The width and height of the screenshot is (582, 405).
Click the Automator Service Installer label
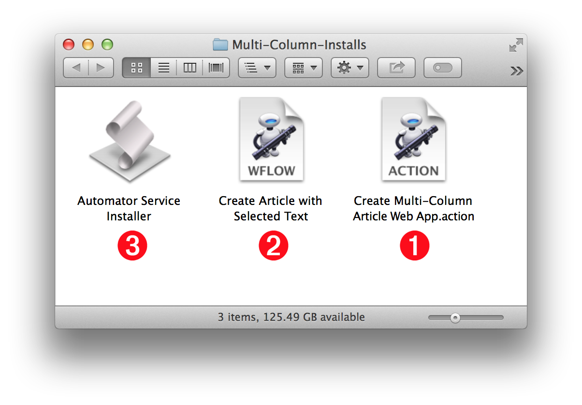tap(129, 208)
